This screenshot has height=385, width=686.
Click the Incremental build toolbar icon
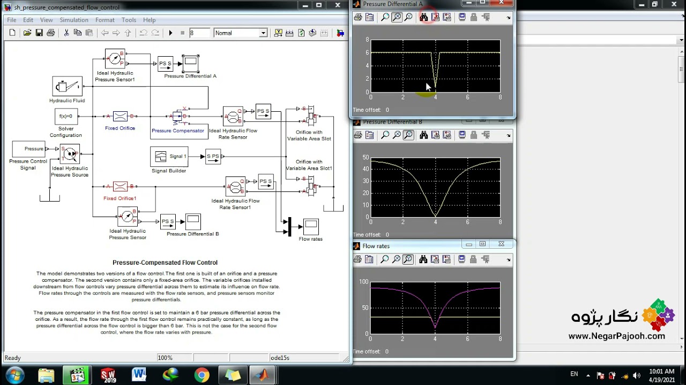click(x=289, y=33)
